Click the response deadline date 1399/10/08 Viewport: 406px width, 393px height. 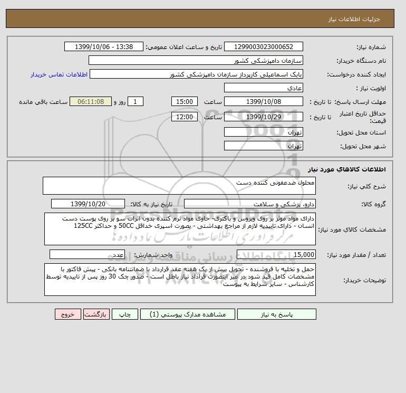(263, 102)
